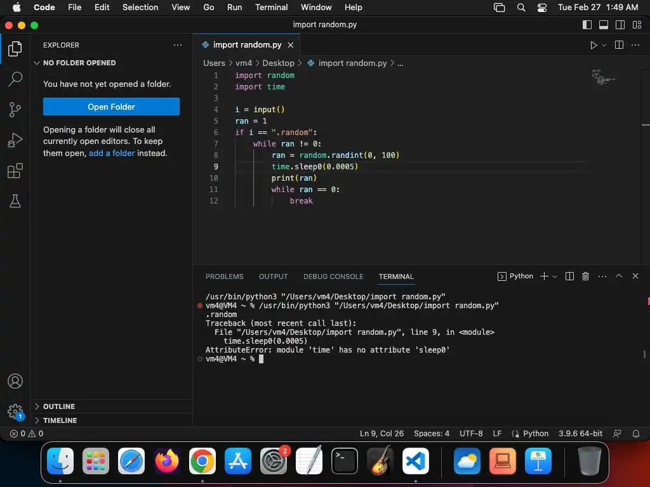650x487 pixels.
Task: Open Google Chrome from the Dock
Action: 202,460
